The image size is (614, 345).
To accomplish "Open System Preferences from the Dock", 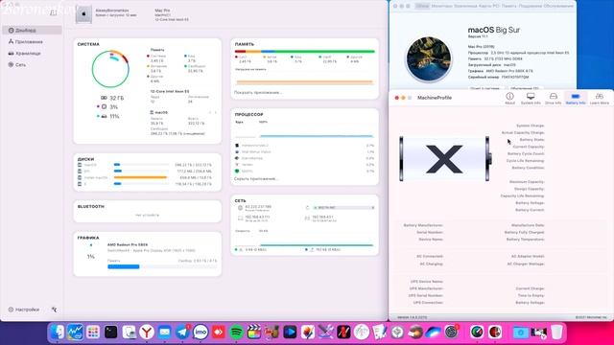I will pos(451,333).
